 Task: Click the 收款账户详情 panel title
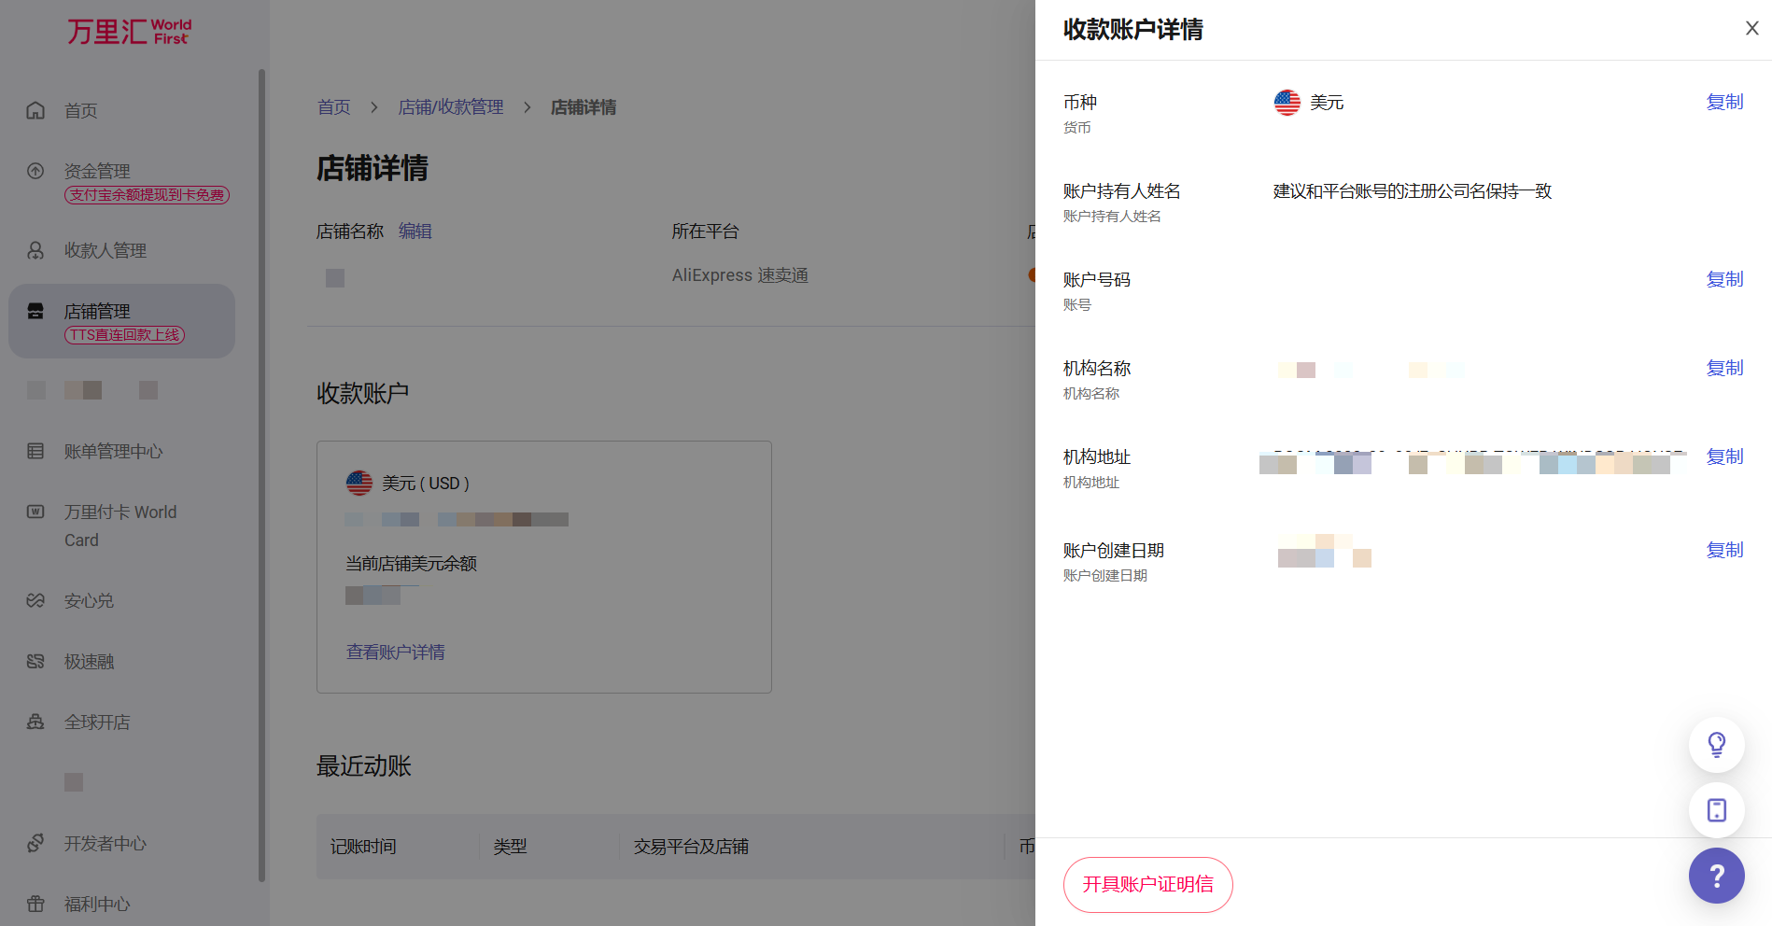tap(1132, 30)
